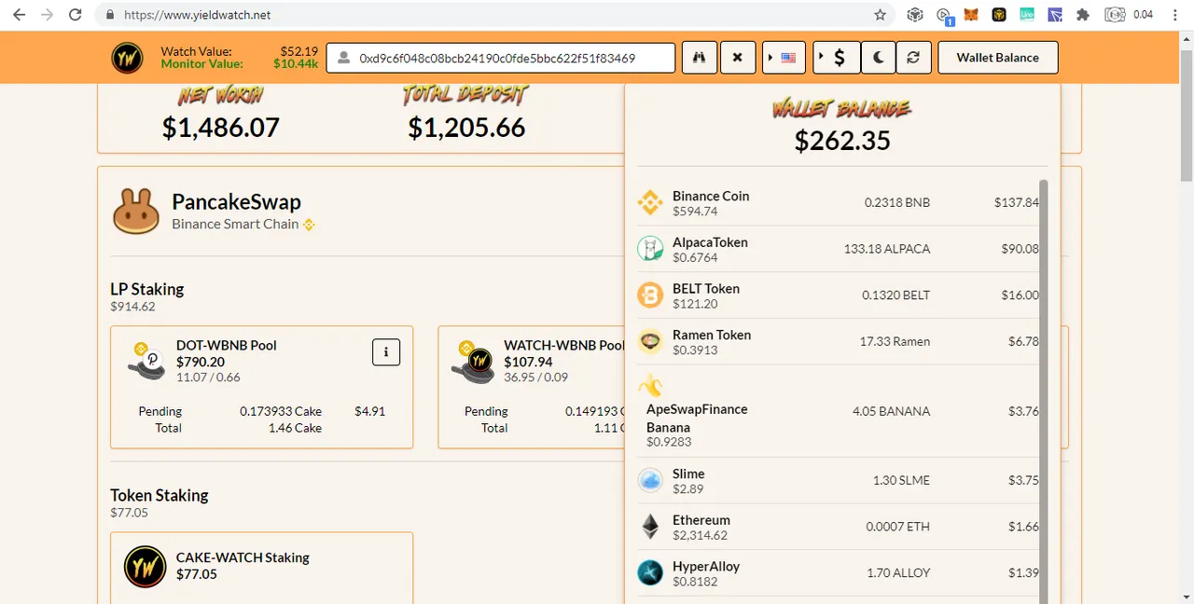This screenshot has width=1194, height=604.
Task: Click the 0.0007 ETH amount
Action: [x=897, y=527]
